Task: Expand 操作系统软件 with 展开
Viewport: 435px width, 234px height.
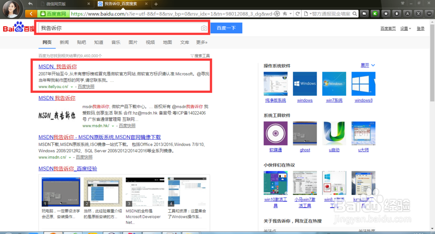Action: click(x=368, y=66)
